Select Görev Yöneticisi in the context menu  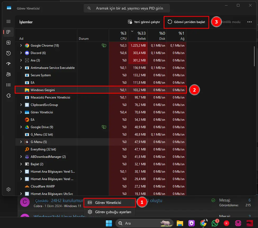pos(110,203)
